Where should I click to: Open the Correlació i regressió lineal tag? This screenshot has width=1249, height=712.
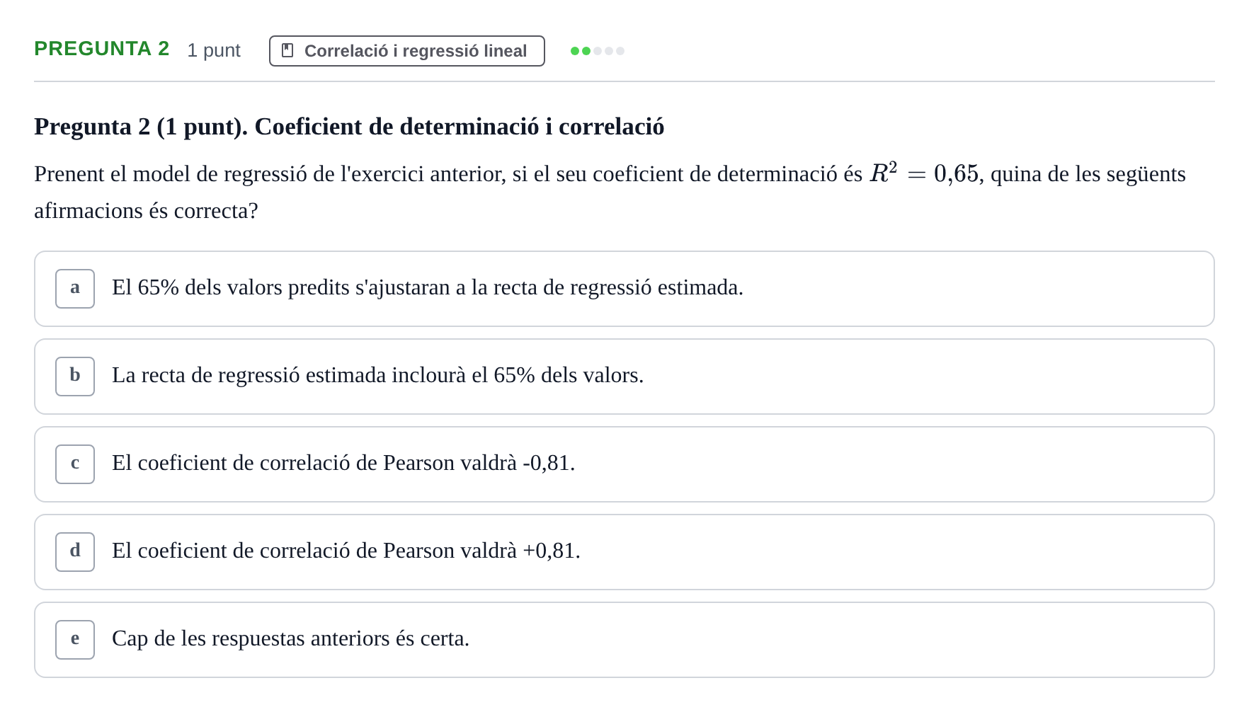click(407, 51)
